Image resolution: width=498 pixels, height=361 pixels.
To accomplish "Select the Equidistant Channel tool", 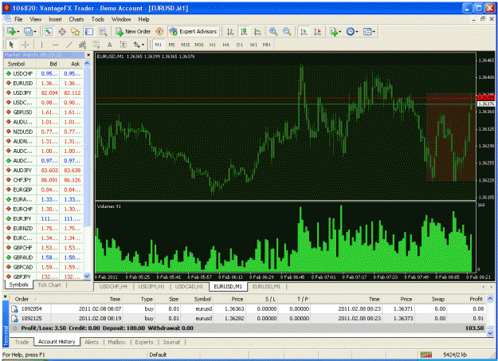I will pyautogui.click(x=83, y=45).
